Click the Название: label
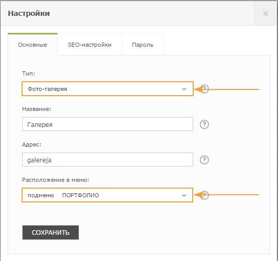 tap(36, 109)
